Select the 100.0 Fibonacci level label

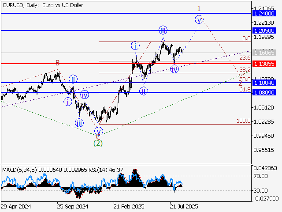pos(243,121)
